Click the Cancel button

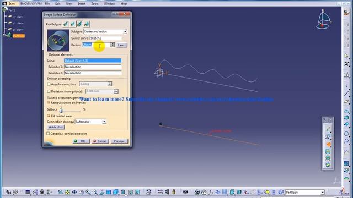point(100,141)
